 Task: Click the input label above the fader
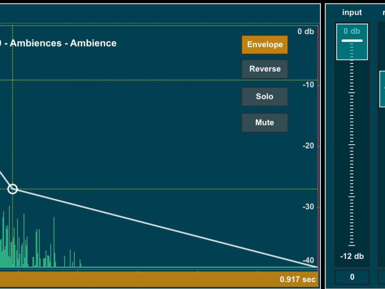click(x=352, y=13)
